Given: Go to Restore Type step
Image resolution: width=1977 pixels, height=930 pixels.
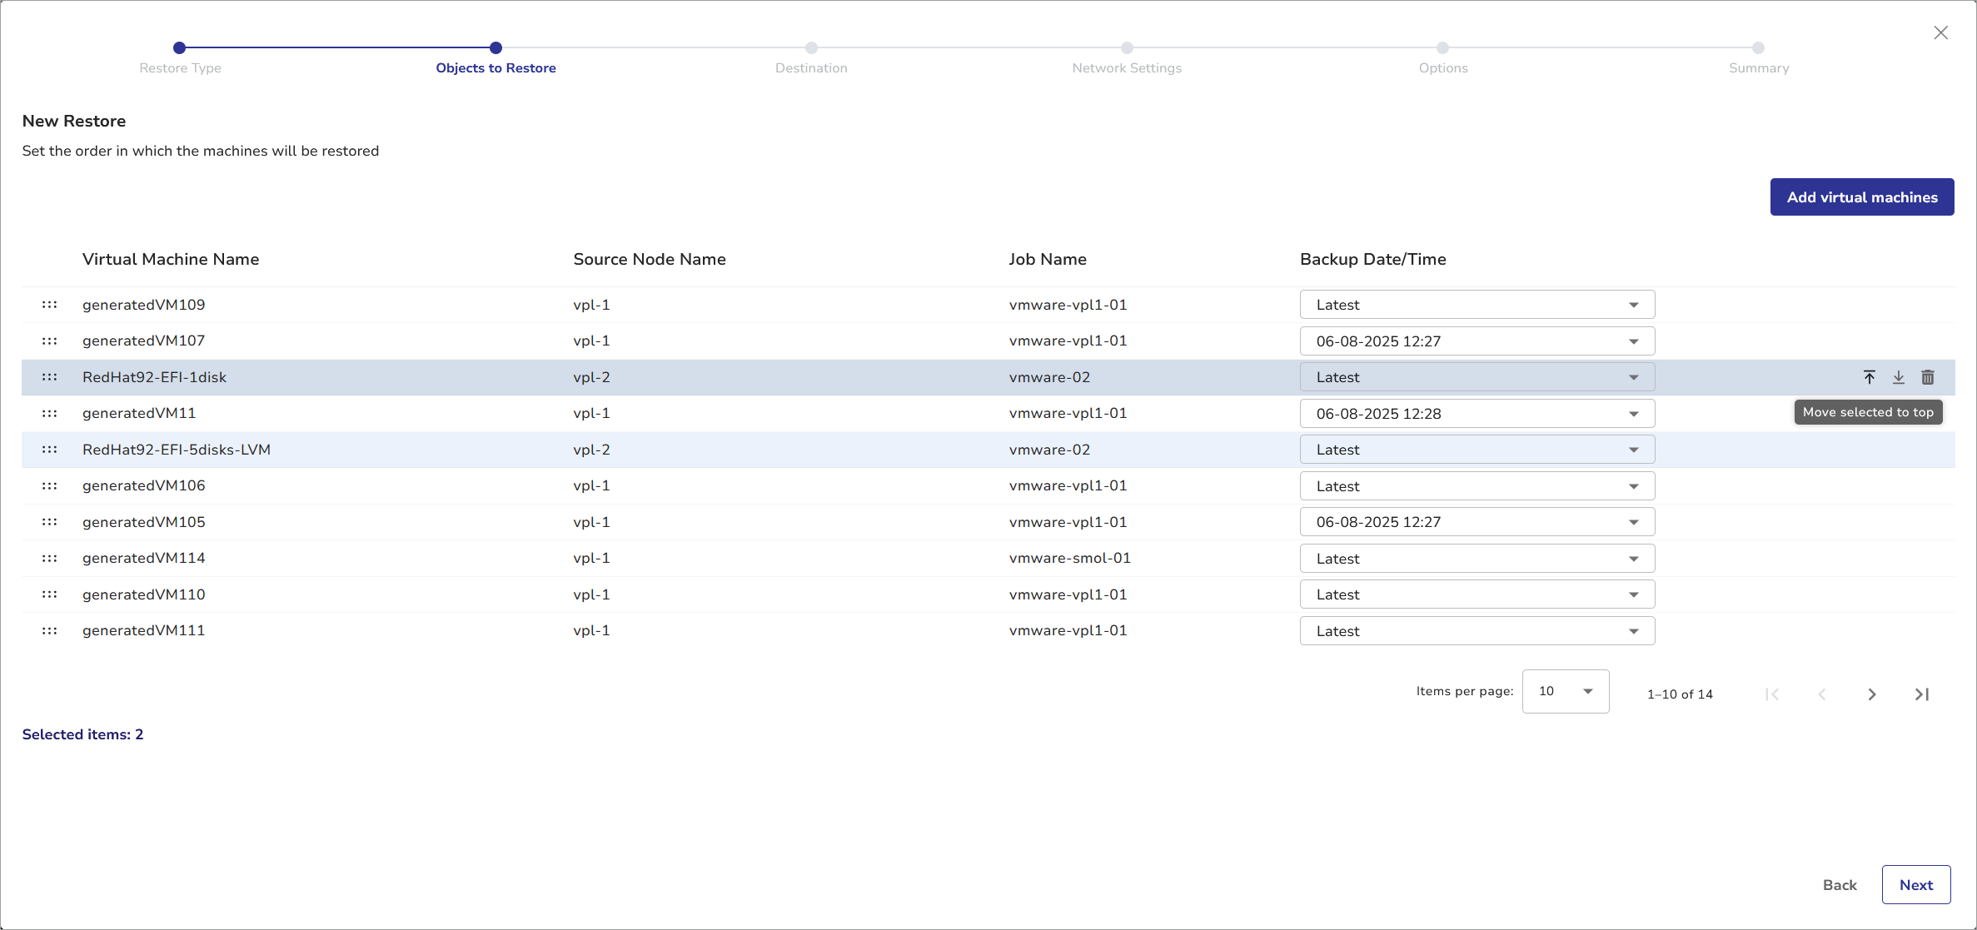Looking at the screenshot, I should pyautogui.click(x=180, y=48).
